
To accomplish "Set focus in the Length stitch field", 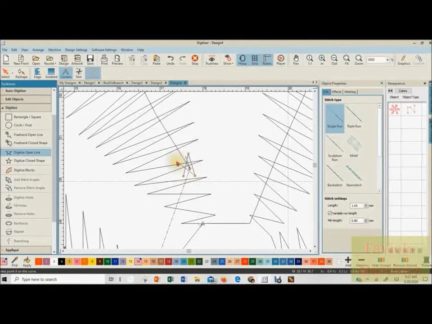I will tap(356, 205).
